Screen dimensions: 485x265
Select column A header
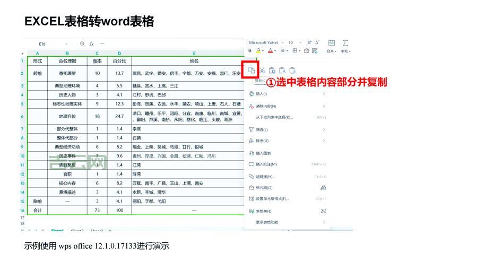pos(38,53)
